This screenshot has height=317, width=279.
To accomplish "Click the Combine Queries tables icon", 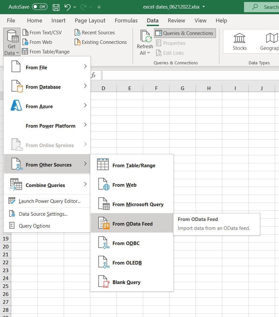I will pos(16,184).
